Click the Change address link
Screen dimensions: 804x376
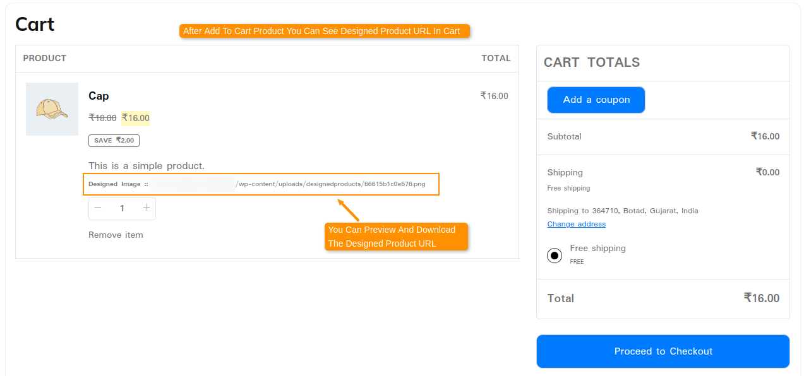[x=576, y=224]
